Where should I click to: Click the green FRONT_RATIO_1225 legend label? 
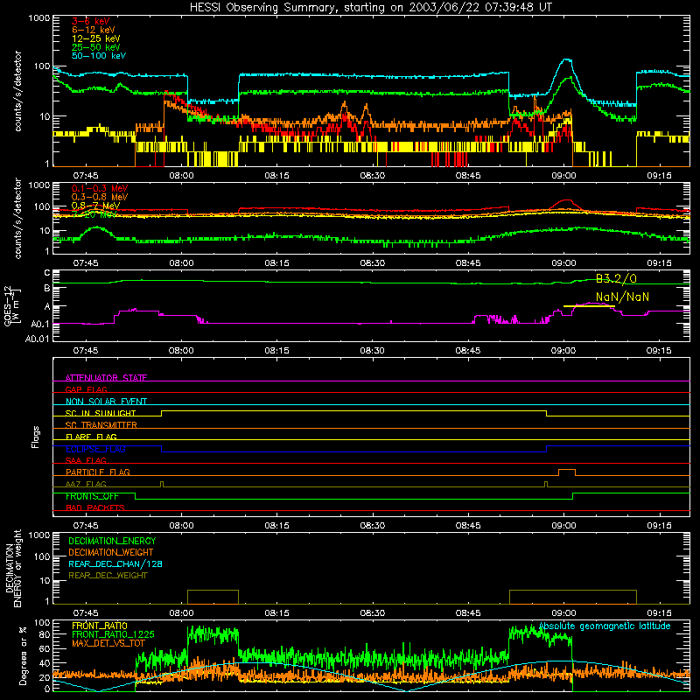tap(113, 634)
